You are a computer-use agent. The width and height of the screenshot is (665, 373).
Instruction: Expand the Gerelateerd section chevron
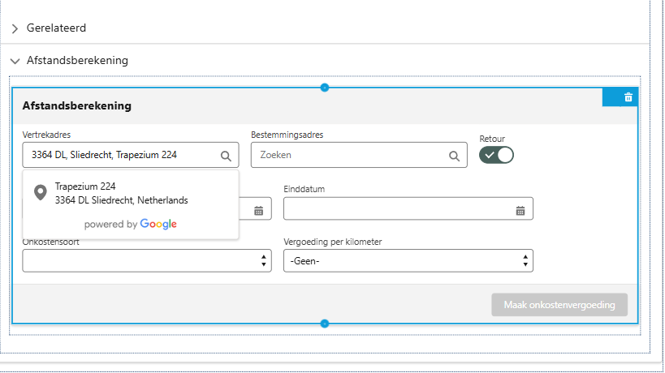pyautogui.click(x=15, y=28)
